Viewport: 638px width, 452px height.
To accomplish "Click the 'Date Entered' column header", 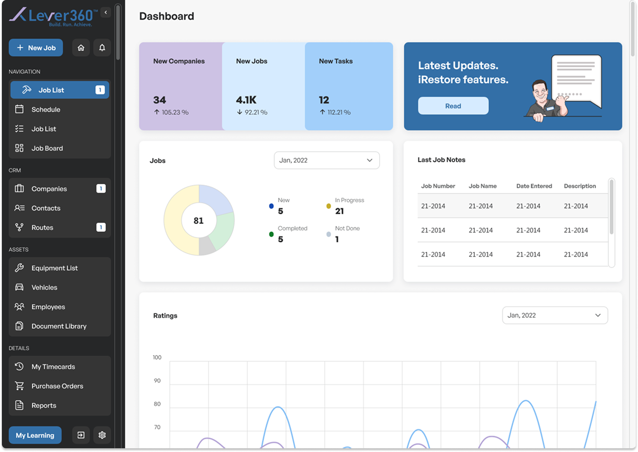I will click(534, 186).
